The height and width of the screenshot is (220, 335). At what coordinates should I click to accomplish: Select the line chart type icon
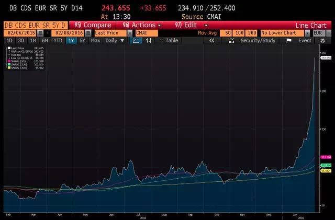pos(135,40)
